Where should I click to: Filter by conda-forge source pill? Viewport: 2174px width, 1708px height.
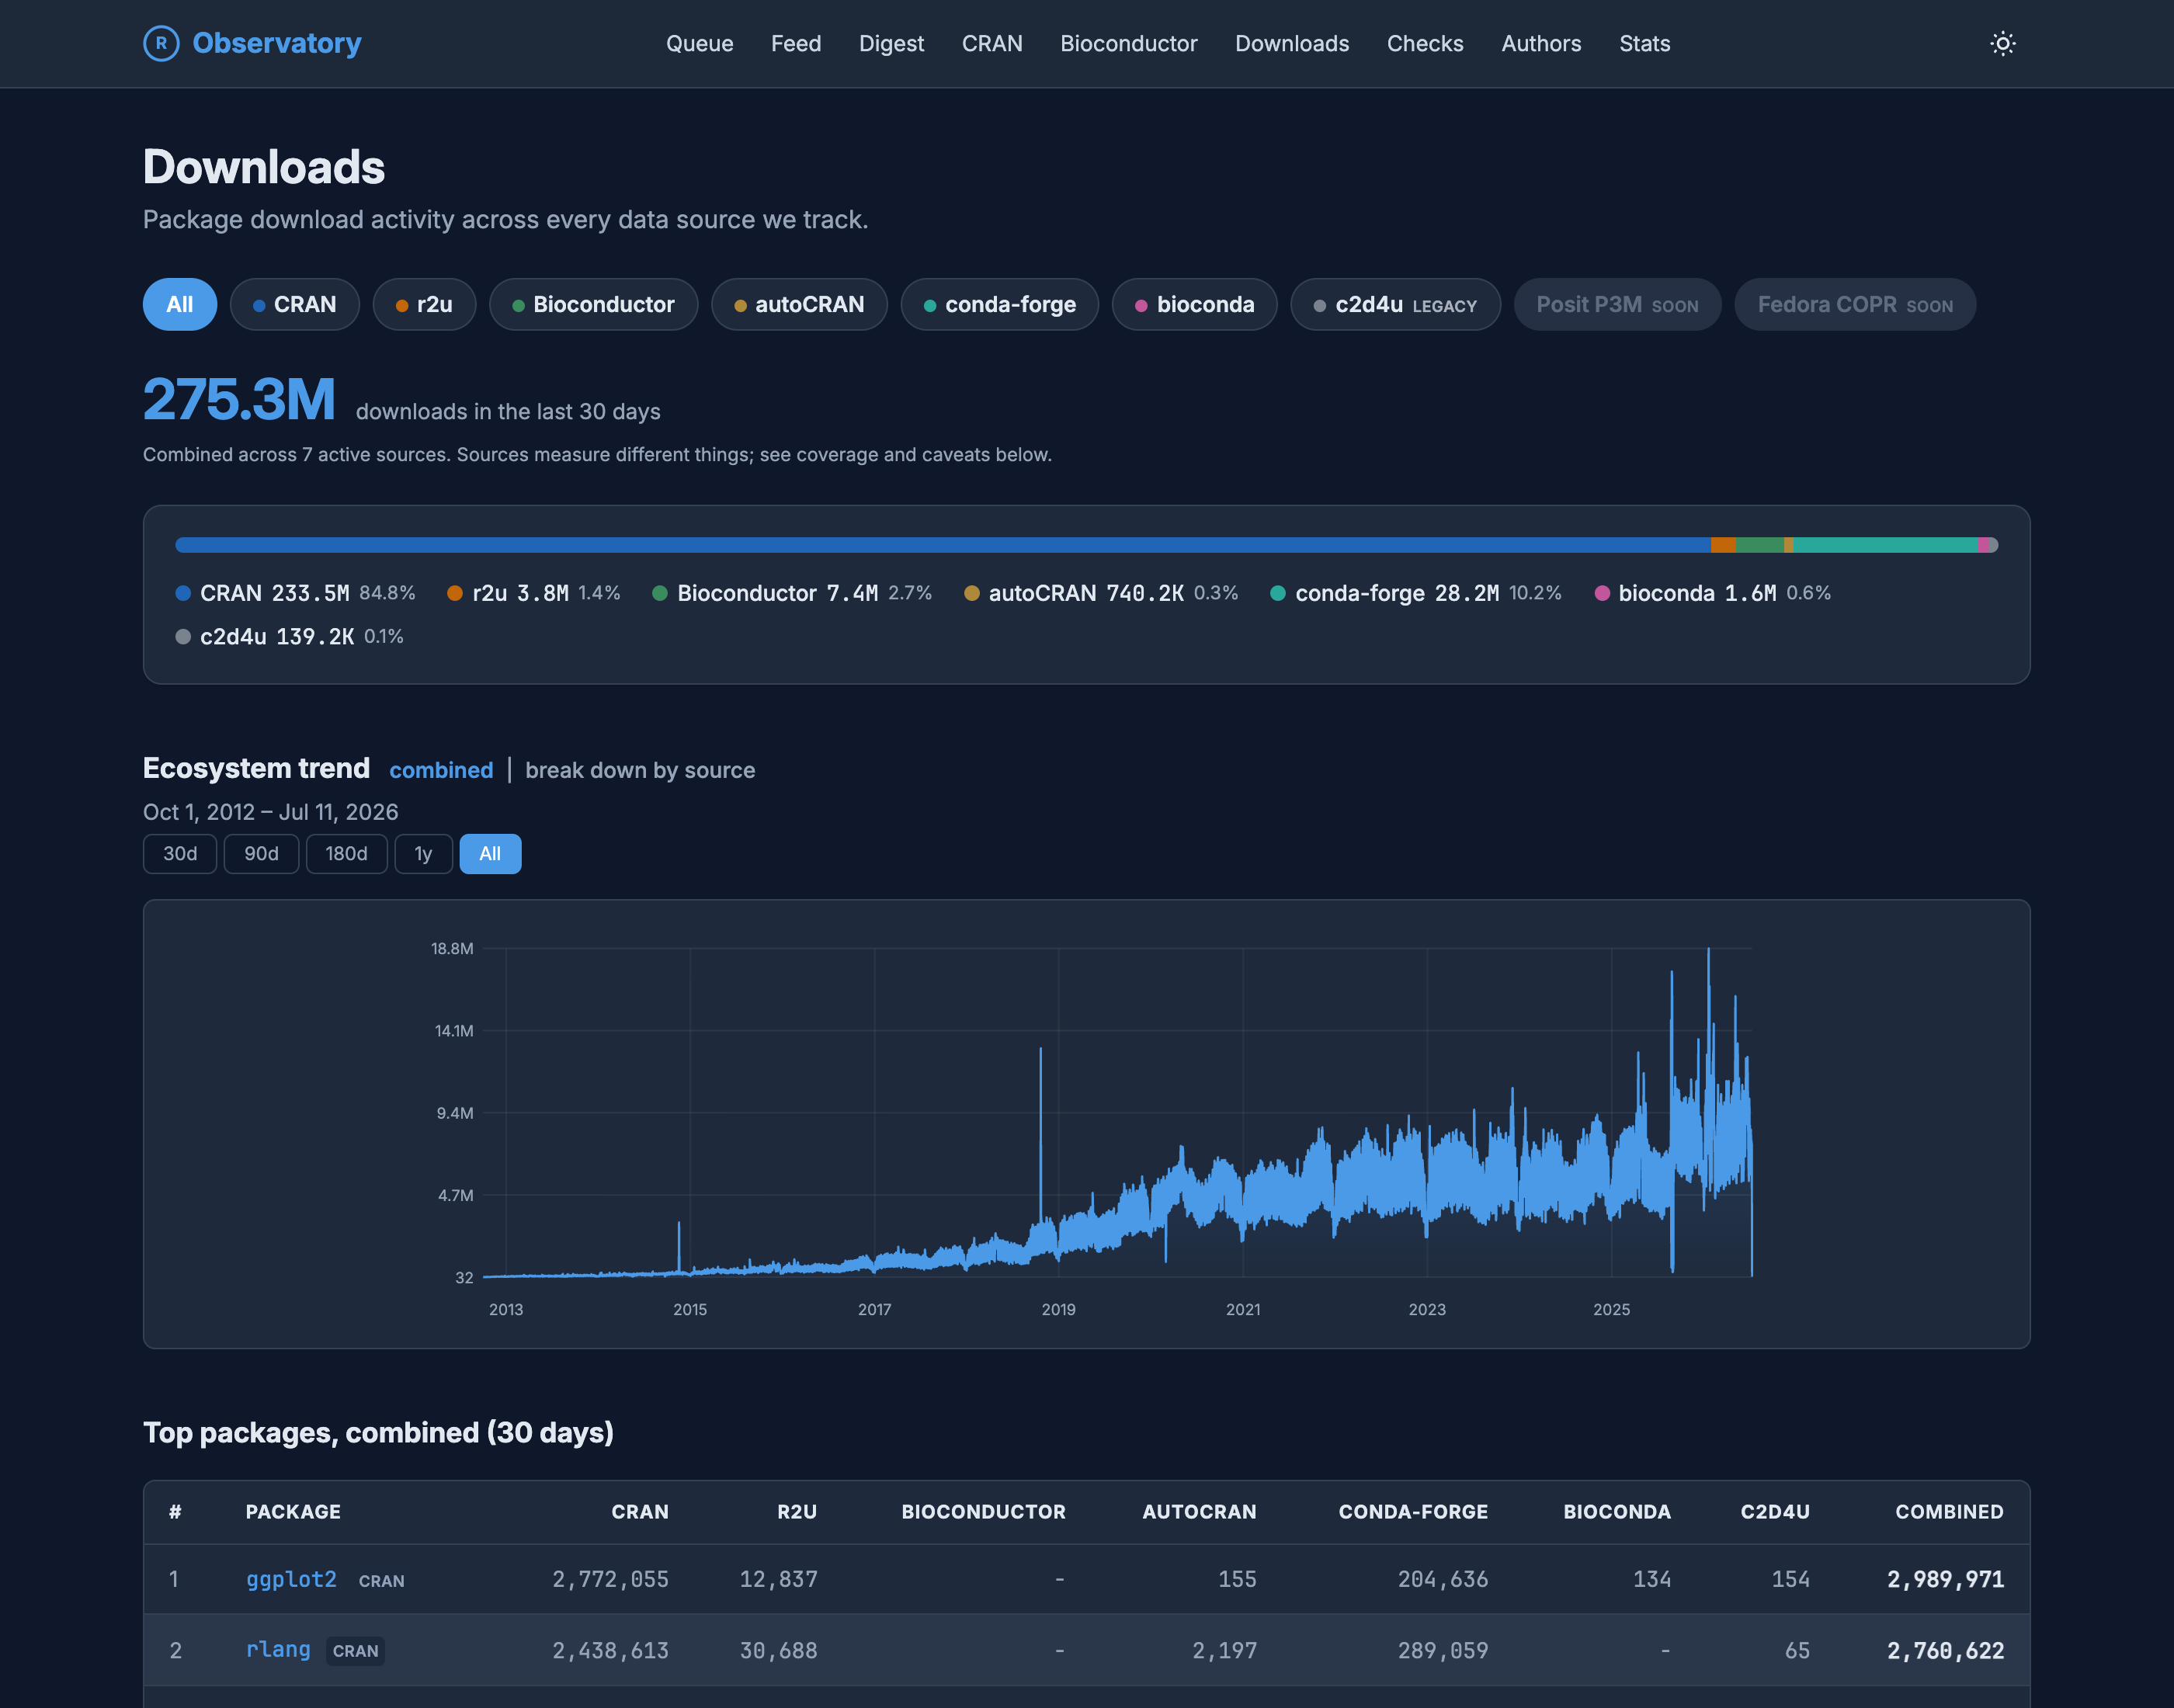(999, 304)
